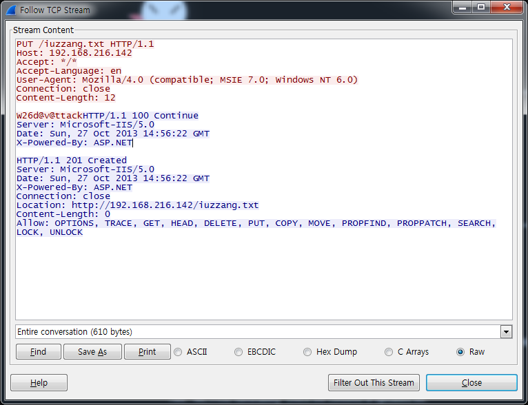Click the Print button
The width and height of the screenshot is (528, 405).
[148, 352]
